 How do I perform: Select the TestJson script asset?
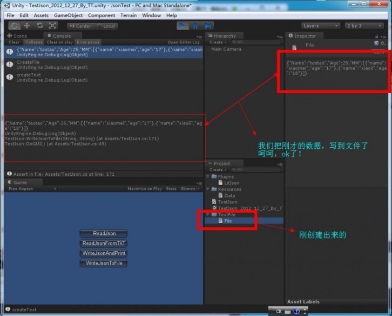pos(225,202)
